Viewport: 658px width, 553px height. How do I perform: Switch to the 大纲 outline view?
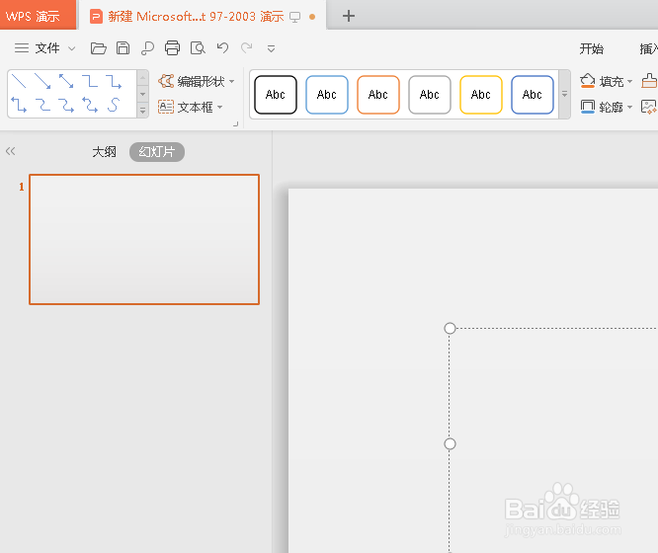(x=104, y=152)
